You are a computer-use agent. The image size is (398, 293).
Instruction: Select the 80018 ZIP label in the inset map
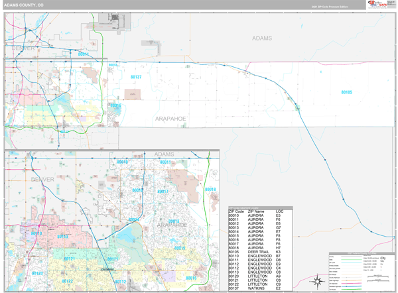[x=211, y=190]
